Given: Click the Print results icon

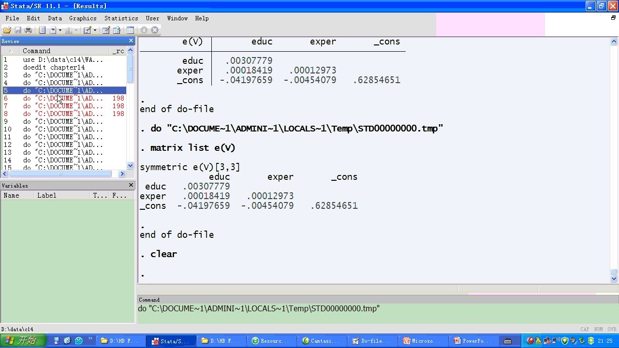Looking at the screenshot, I should tap(28, 30).
